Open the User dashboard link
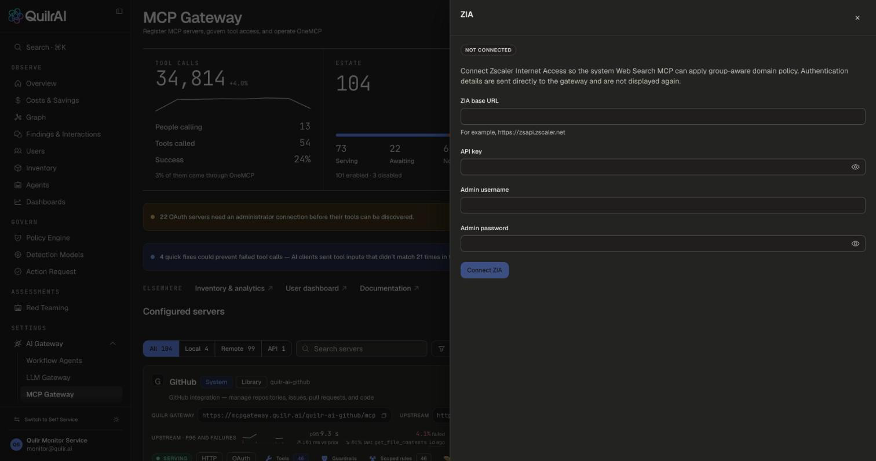The height and width of the screenshot is (461, 876). (316, 288)
